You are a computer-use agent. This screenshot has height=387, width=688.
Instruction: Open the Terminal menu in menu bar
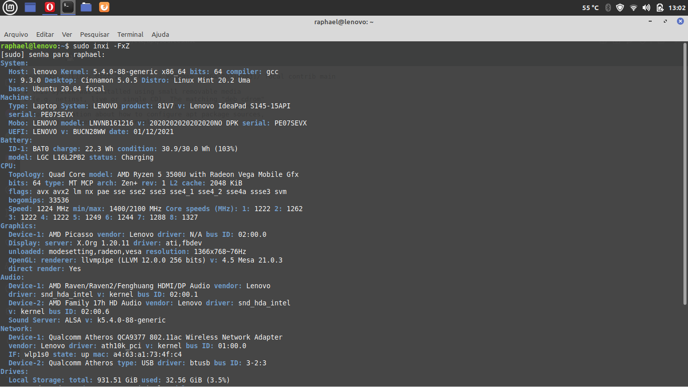[130, 34]
